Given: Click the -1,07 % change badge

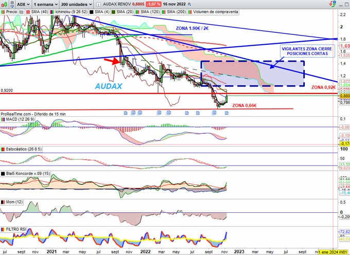Looking at the screenshot, I should click(153, 4).
